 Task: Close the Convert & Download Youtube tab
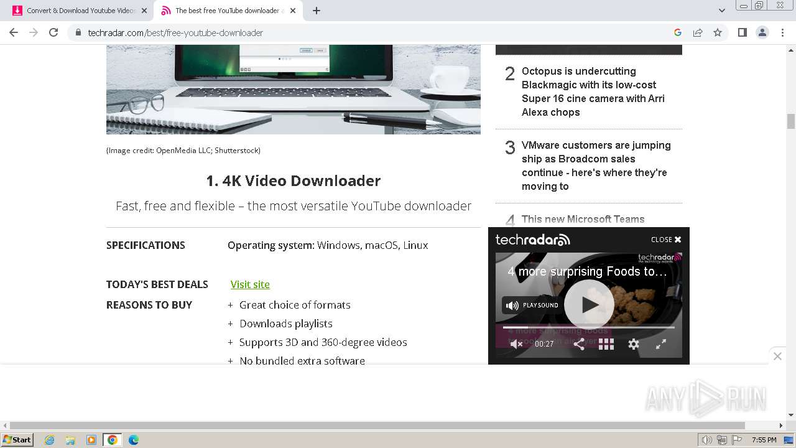click(144, 11)
